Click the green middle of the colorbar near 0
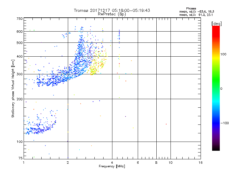 pyautogui.click(x=216, y=88)
